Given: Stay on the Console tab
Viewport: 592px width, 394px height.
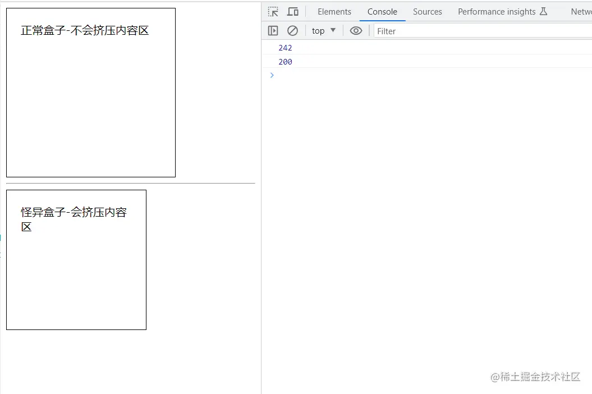Looking at the screenshot, I should tap(382, 11).
